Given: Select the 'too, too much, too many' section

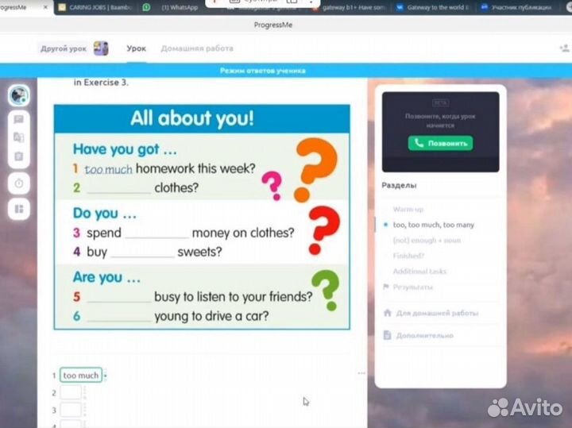Looking at the screenshot, I should (x=433, y=225).
